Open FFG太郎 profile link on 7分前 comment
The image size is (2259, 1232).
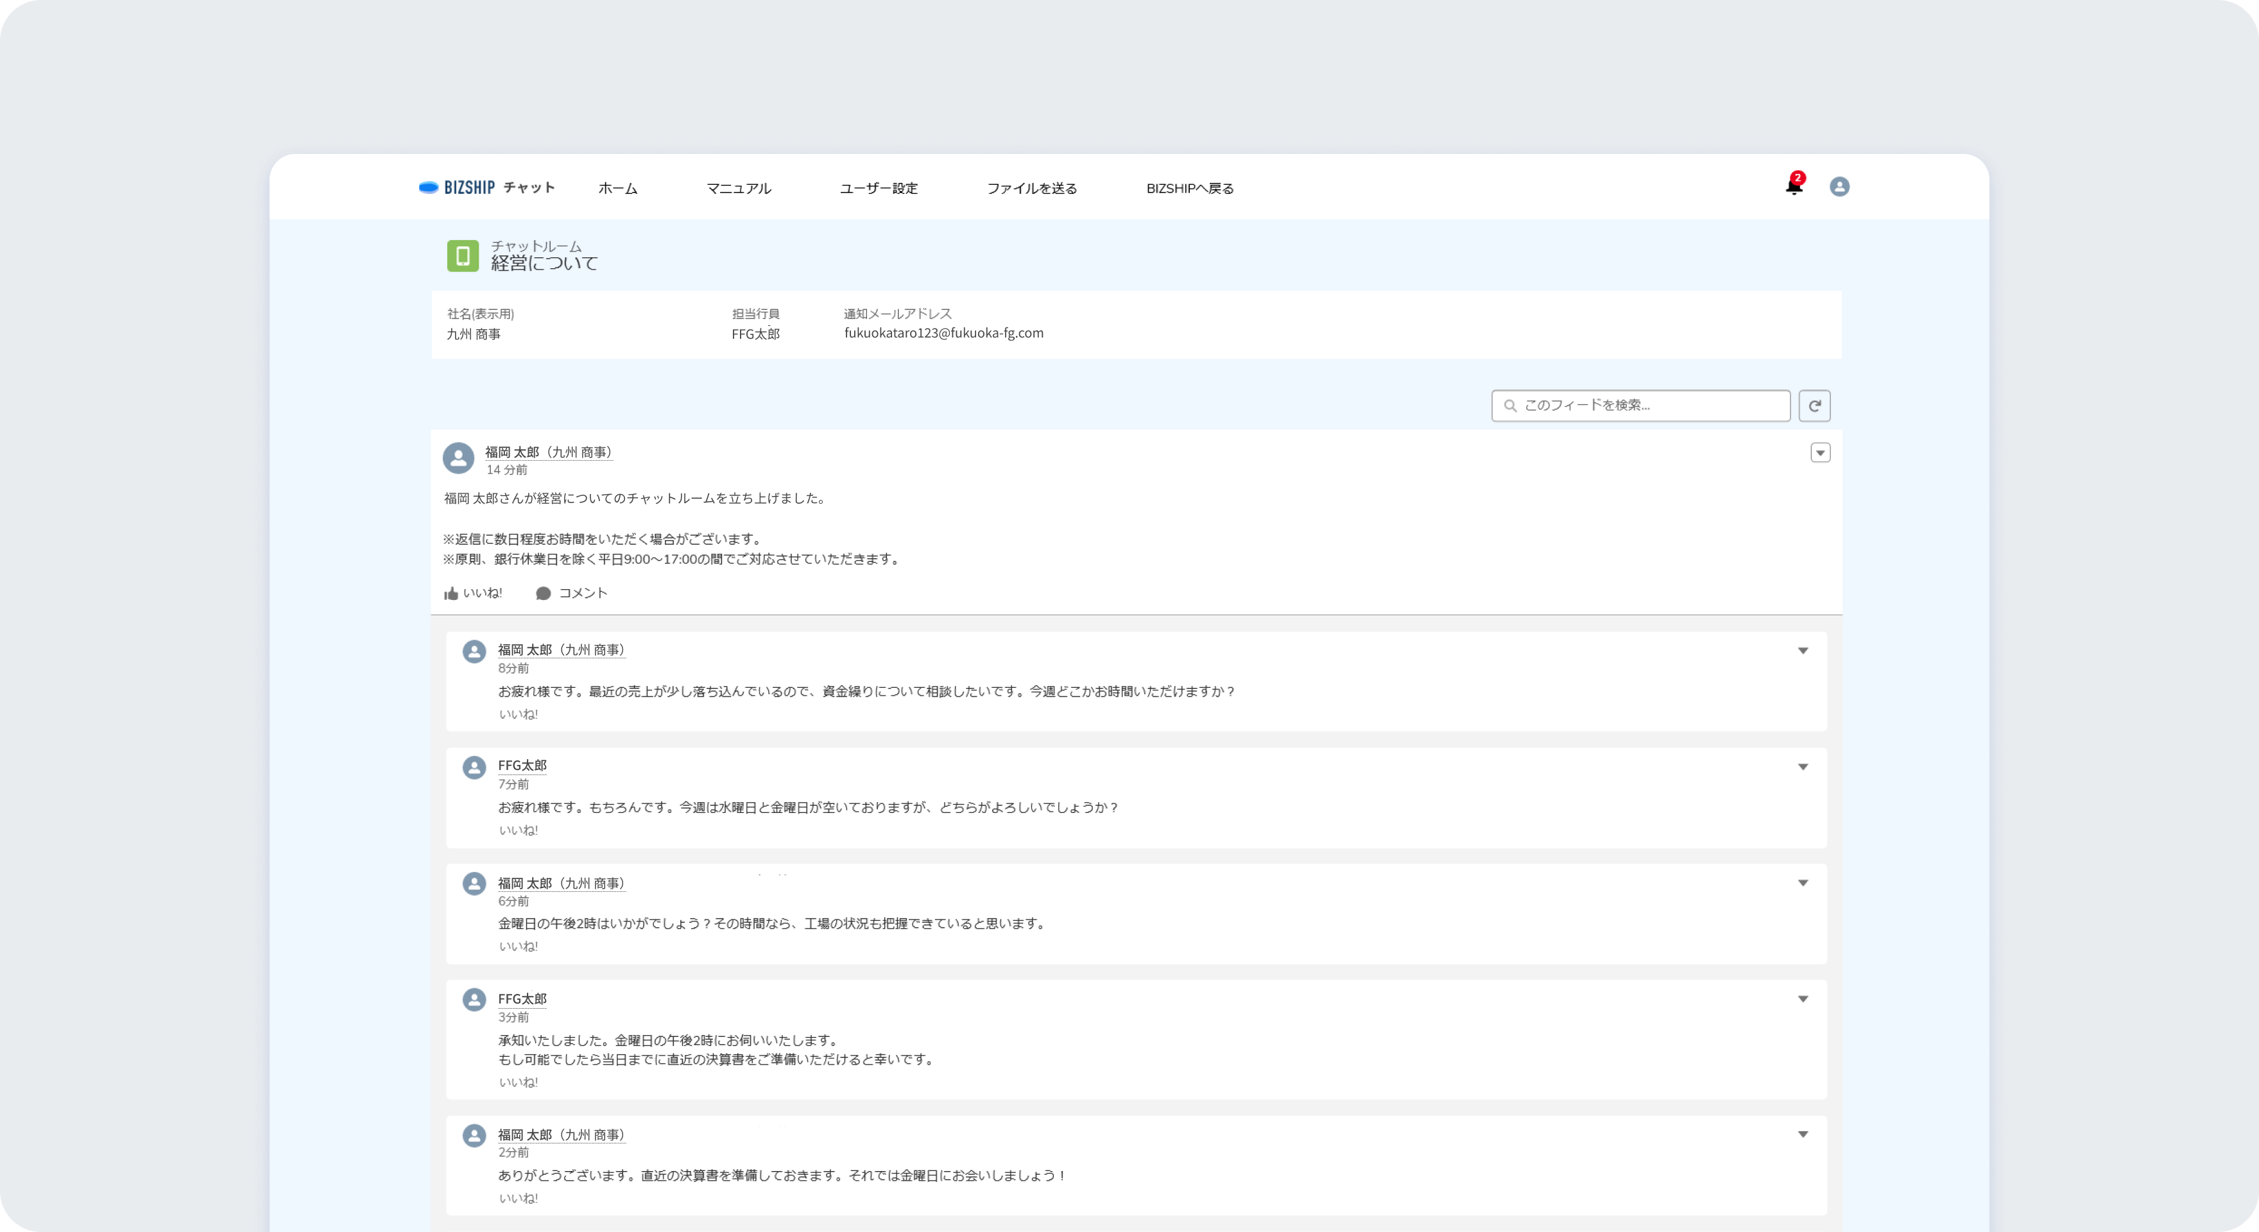pyautogui.click(x=522, y=766)
